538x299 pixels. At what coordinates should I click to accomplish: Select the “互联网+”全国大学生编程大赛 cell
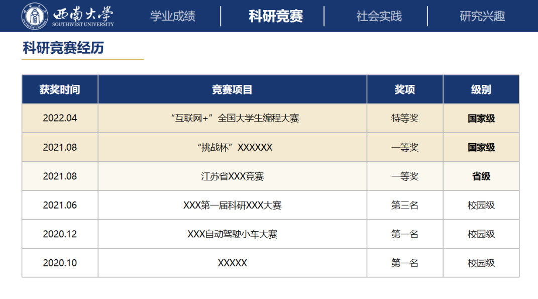(232, 118)
